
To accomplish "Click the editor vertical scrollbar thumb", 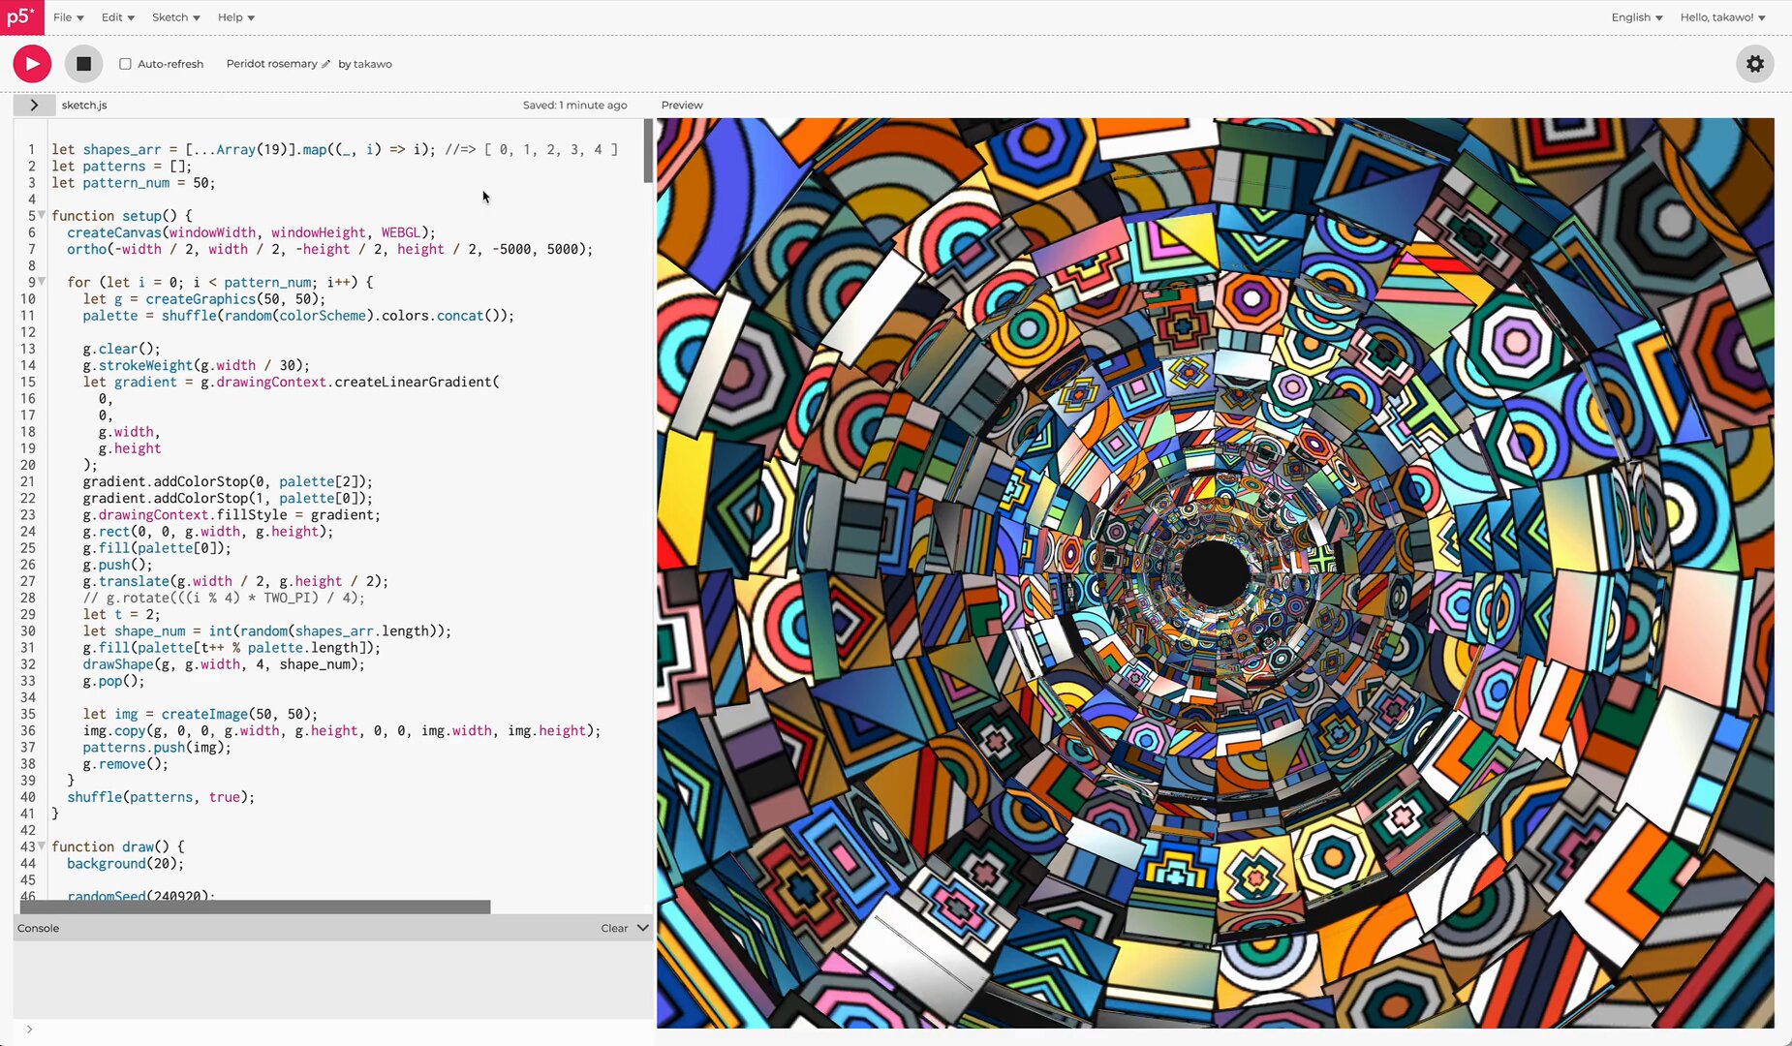I will pos(648,151).
